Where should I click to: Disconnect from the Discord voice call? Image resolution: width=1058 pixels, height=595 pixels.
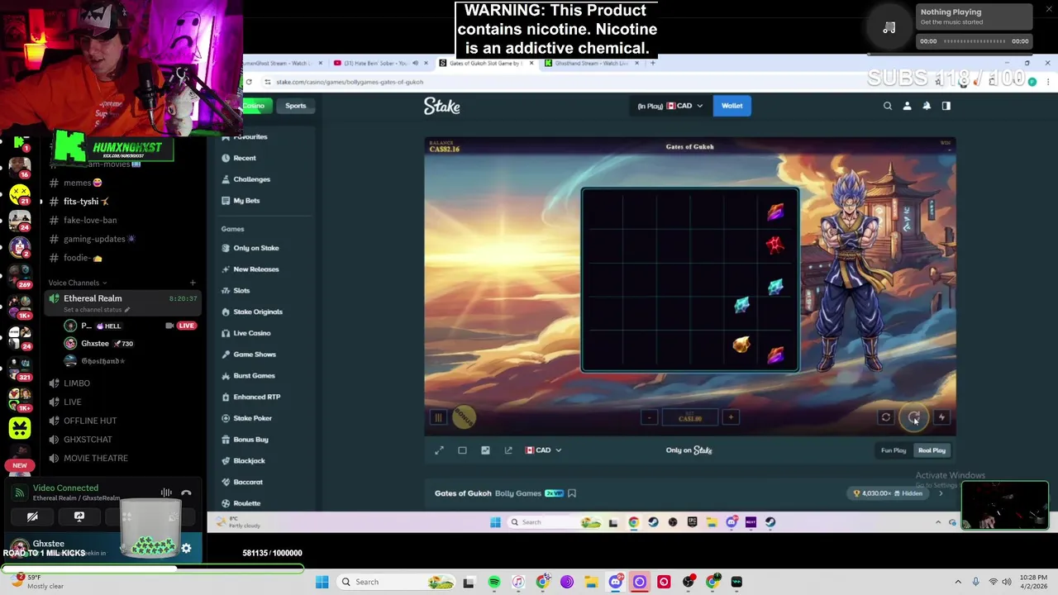pyautogui.click(x=186, y=493)
